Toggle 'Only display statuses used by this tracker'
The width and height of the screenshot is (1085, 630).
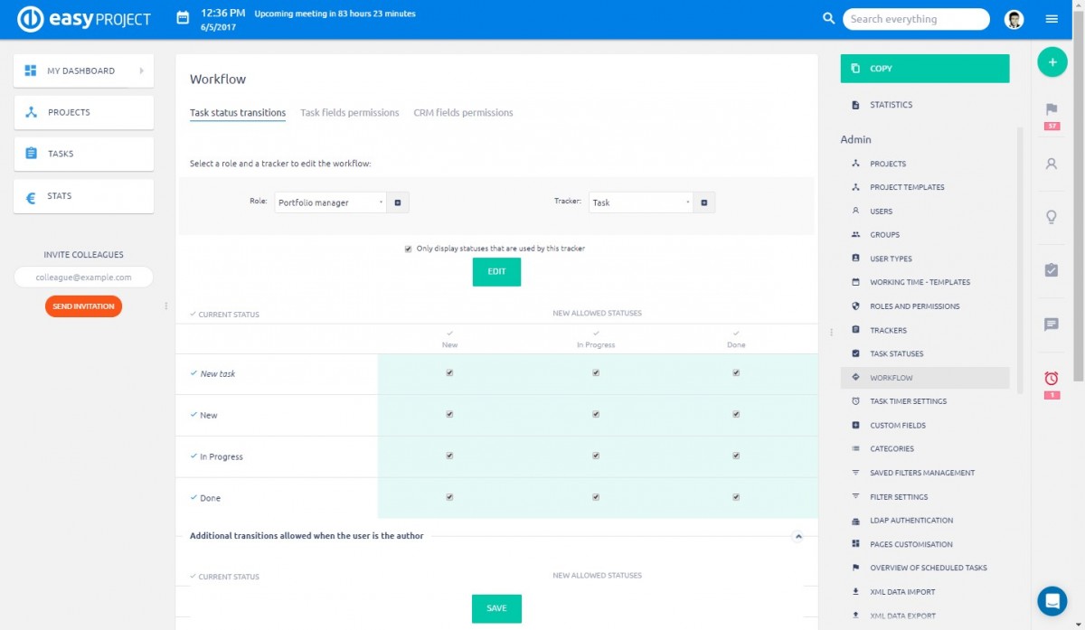point(408,249)
